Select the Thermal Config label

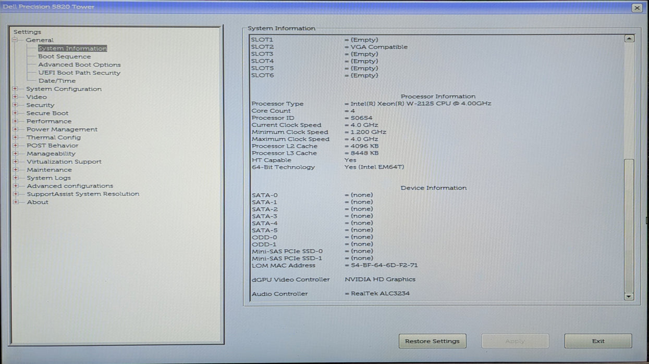(x=54, y=137)
